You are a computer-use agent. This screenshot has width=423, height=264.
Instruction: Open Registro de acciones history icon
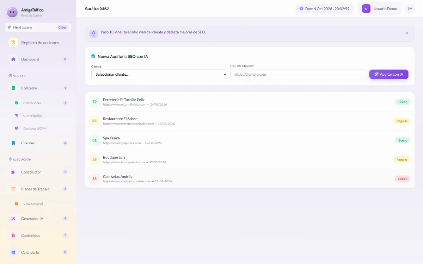[13, 43]
